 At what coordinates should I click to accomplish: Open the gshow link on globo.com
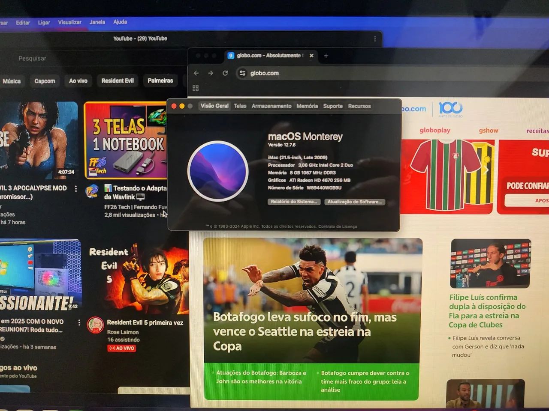coord(489,131)
